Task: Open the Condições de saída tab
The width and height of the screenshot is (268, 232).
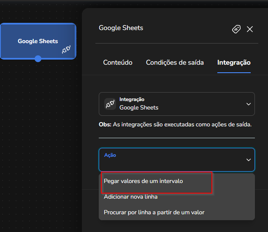Action: [x=175, y=63]
